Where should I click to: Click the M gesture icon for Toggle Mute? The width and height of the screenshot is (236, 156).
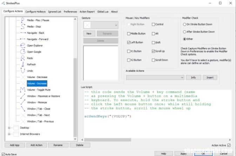point(23,90)
